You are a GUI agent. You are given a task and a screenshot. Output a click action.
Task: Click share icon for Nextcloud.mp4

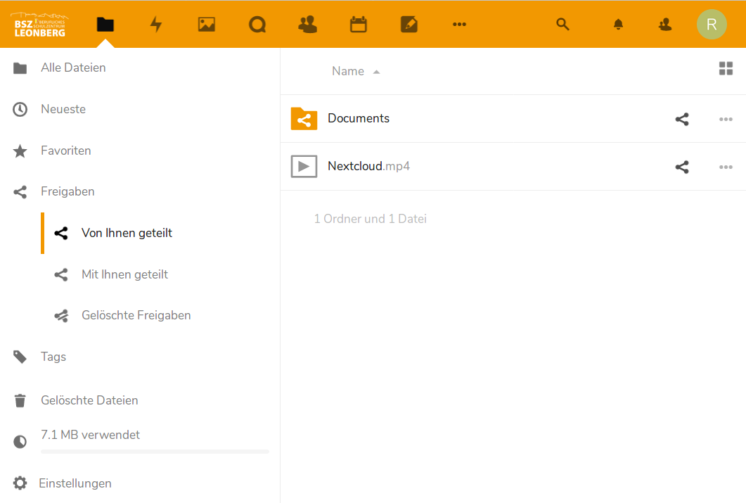click(681, 167)
